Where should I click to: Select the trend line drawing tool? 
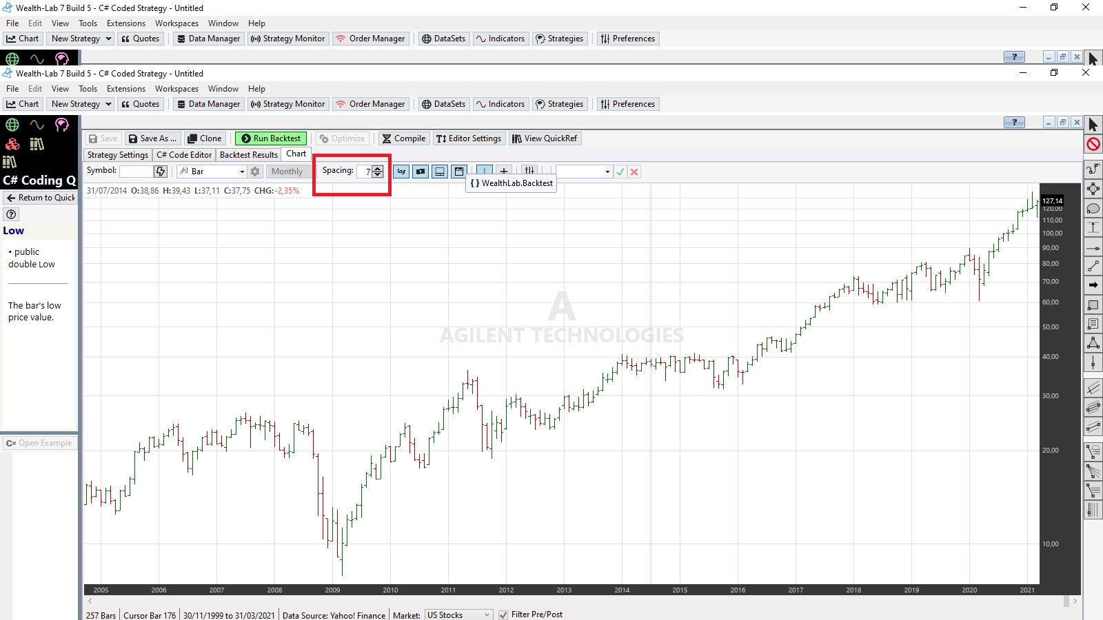(x=1093, y=266)
